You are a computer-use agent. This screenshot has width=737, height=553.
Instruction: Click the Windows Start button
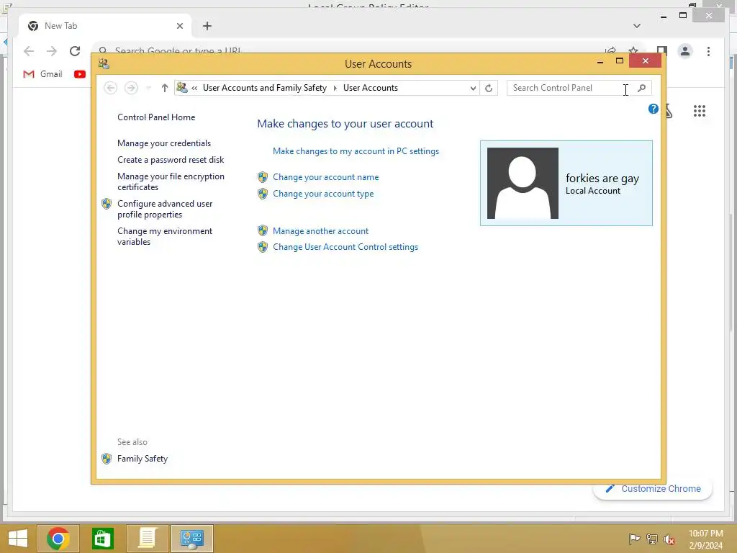pyautogui.click(x=18, y=539)
